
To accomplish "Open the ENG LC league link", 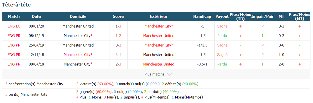I will 14,26.
